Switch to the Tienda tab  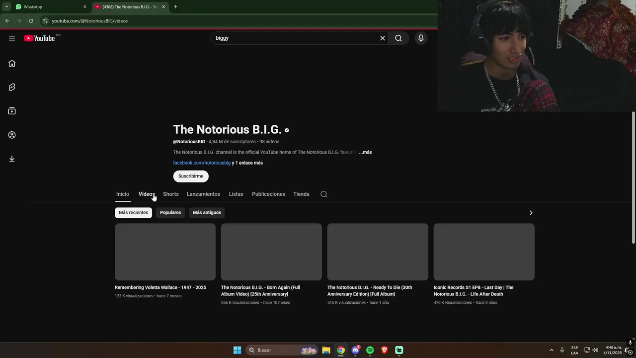click(x=301, y=194)
